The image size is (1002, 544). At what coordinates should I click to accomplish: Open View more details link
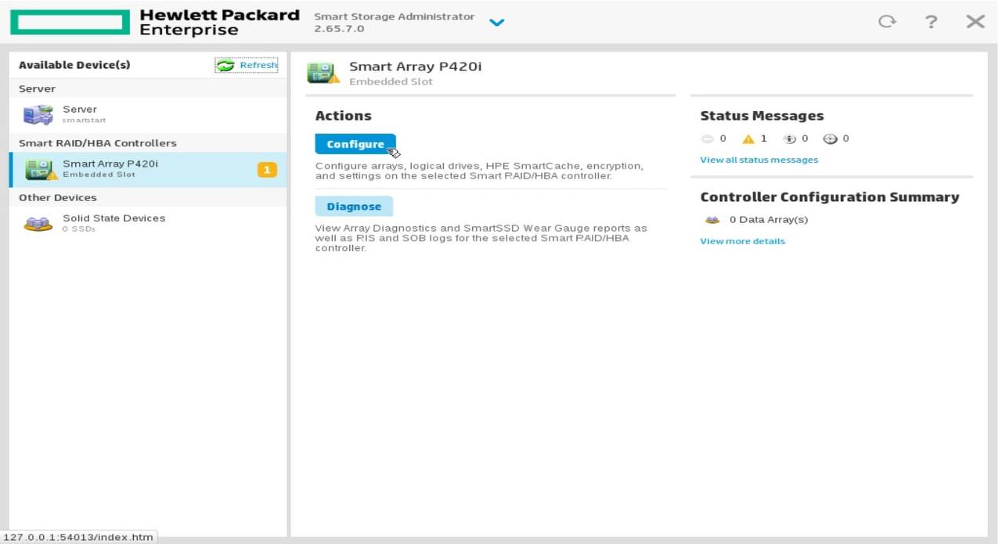(x=742, y=241)
